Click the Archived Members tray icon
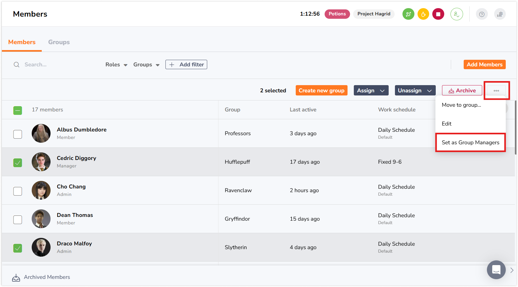 pyautogui.click(x=16, y=277)
